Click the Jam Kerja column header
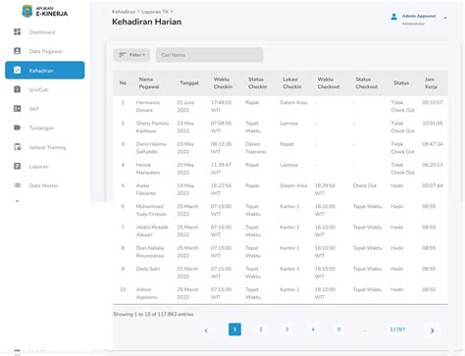The height and width of the screenshot is (356, 465). 431,83
